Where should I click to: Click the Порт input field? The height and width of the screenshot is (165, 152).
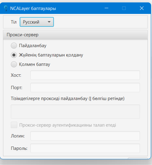[85, 87]
